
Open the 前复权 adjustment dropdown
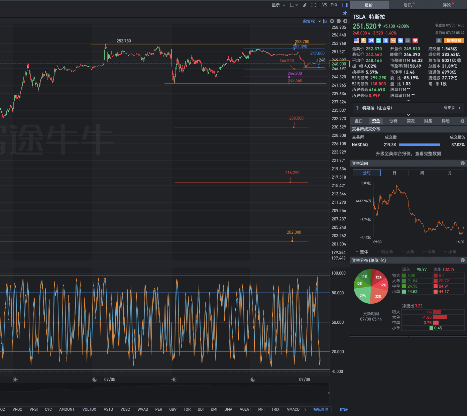tap(312, 21)
